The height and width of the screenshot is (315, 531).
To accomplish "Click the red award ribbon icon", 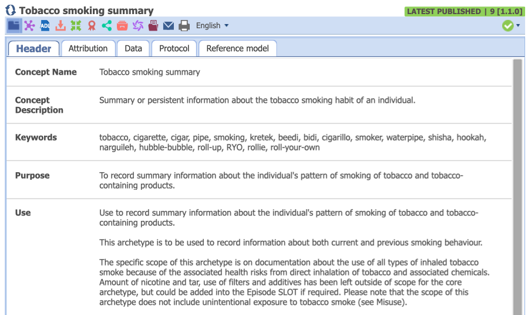I will click(x=92, y=26).
